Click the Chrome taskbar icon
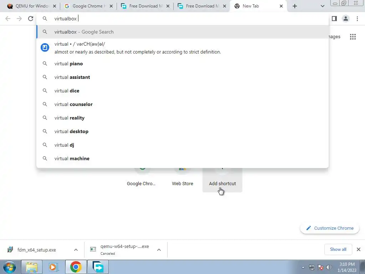The image size is (365, 274). point(76,267)
